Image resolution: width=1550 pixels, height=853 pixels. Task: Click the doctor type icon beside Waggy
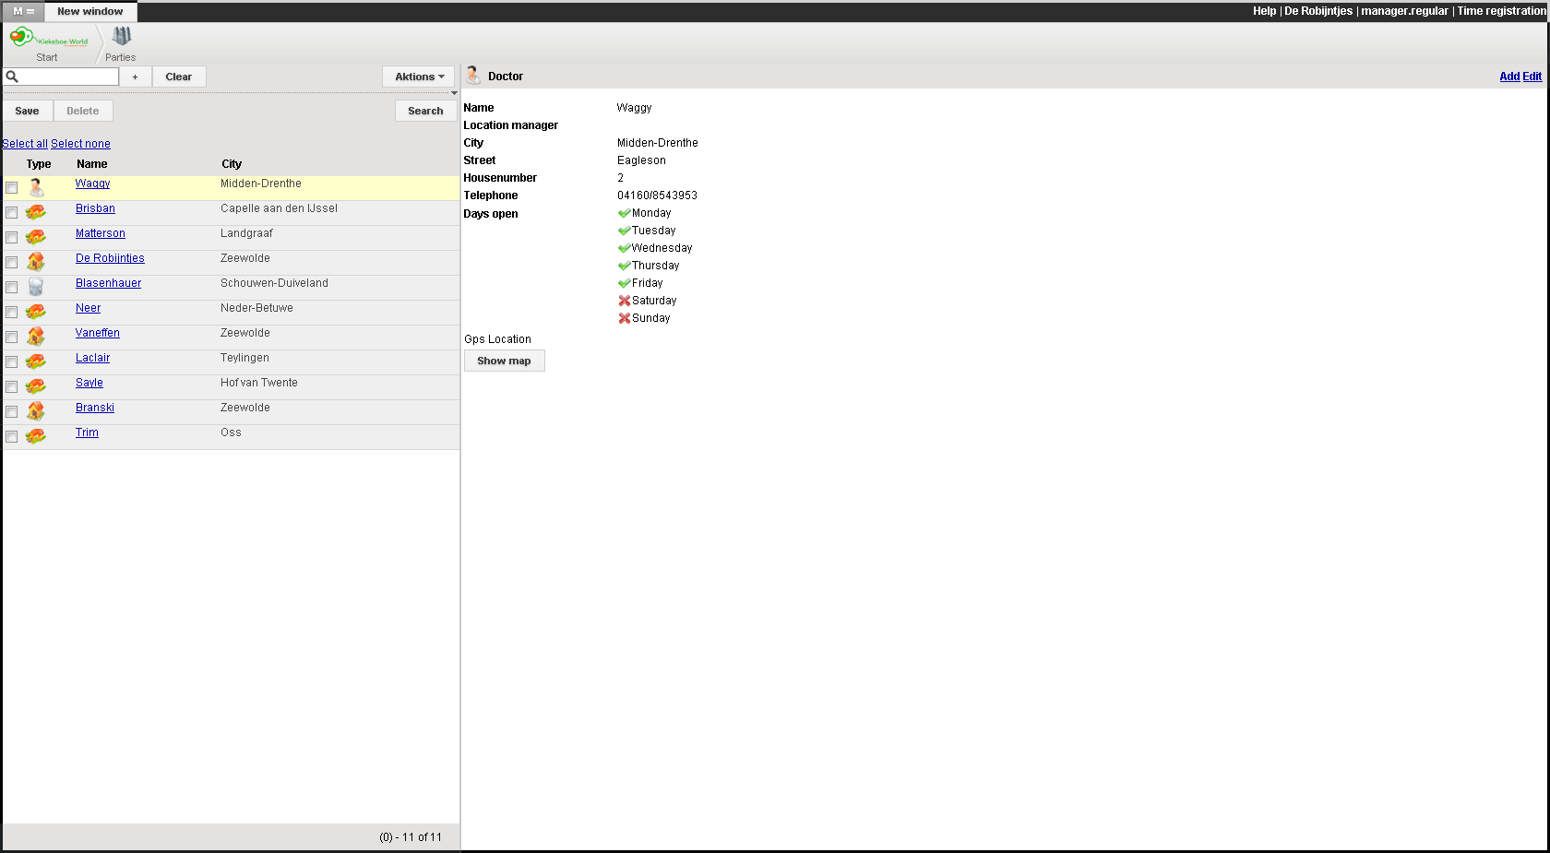coord(36,188)
